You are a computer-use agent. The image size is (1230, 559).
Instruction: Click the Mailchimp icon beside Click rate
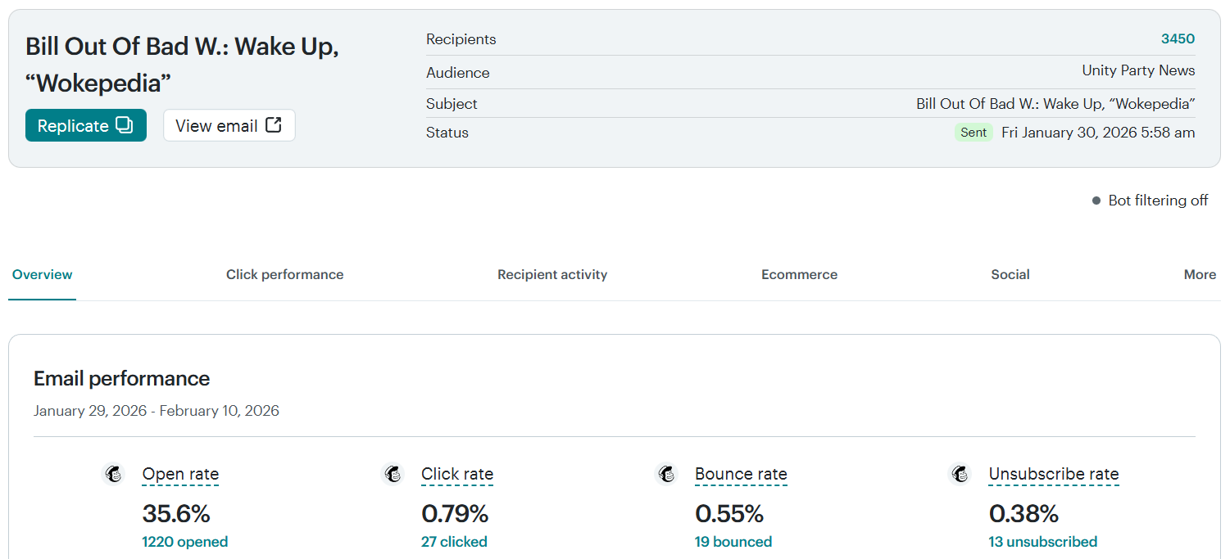coord(393,474)
